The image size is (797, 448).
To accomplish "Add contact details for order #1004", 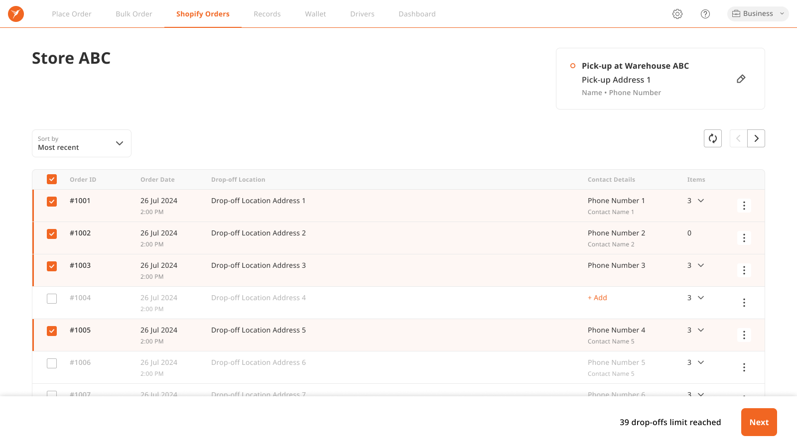I will pos(597,297).
